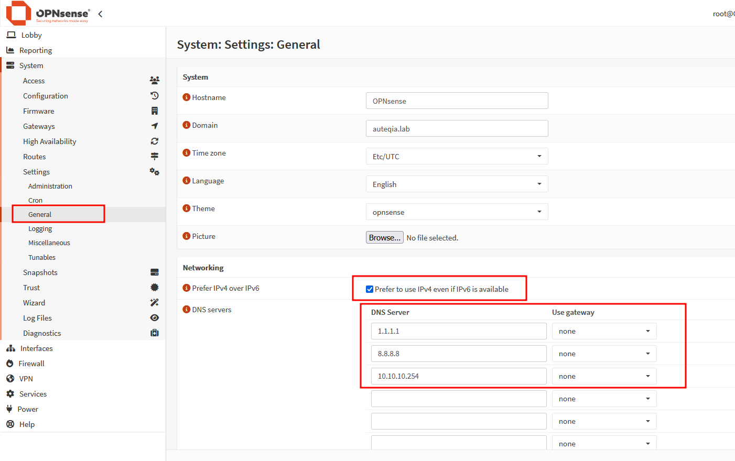Click the Configuration history icon
The height and width of the screenshot is (461, 735).
[154, 96]
